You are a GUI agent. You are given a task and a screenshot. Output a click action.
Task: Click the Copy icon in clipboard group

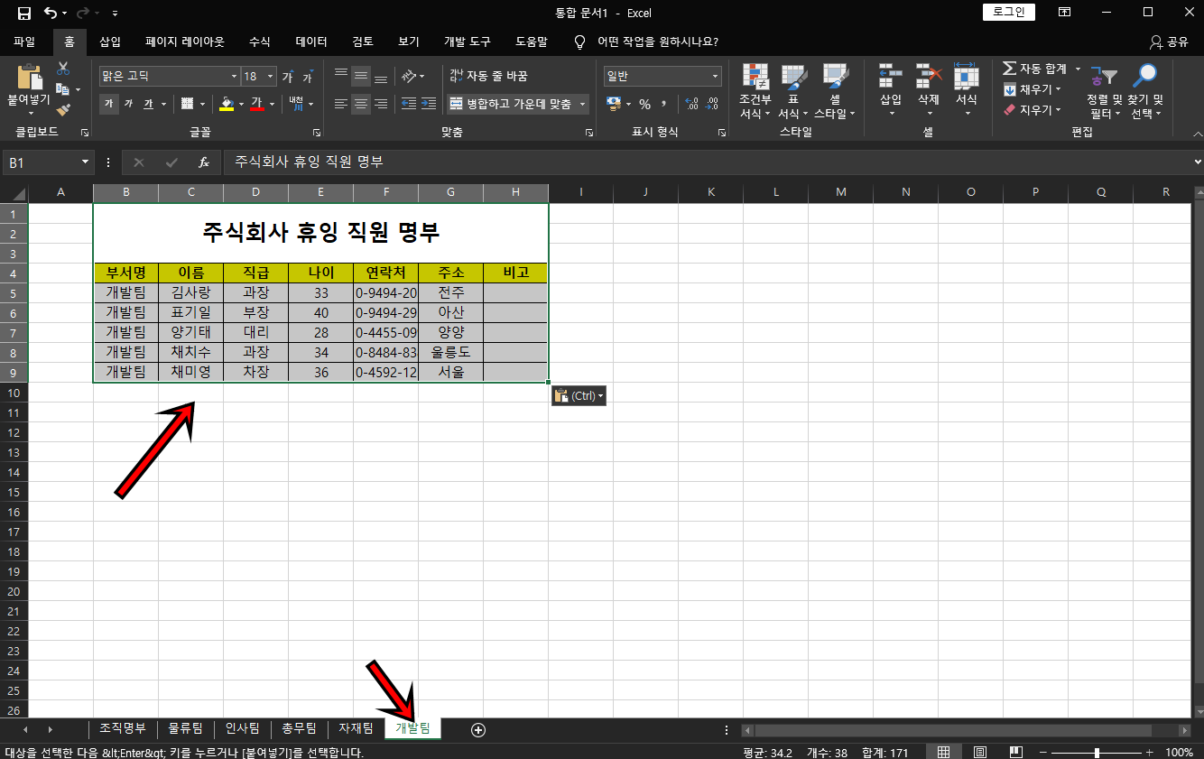(62, 89)
